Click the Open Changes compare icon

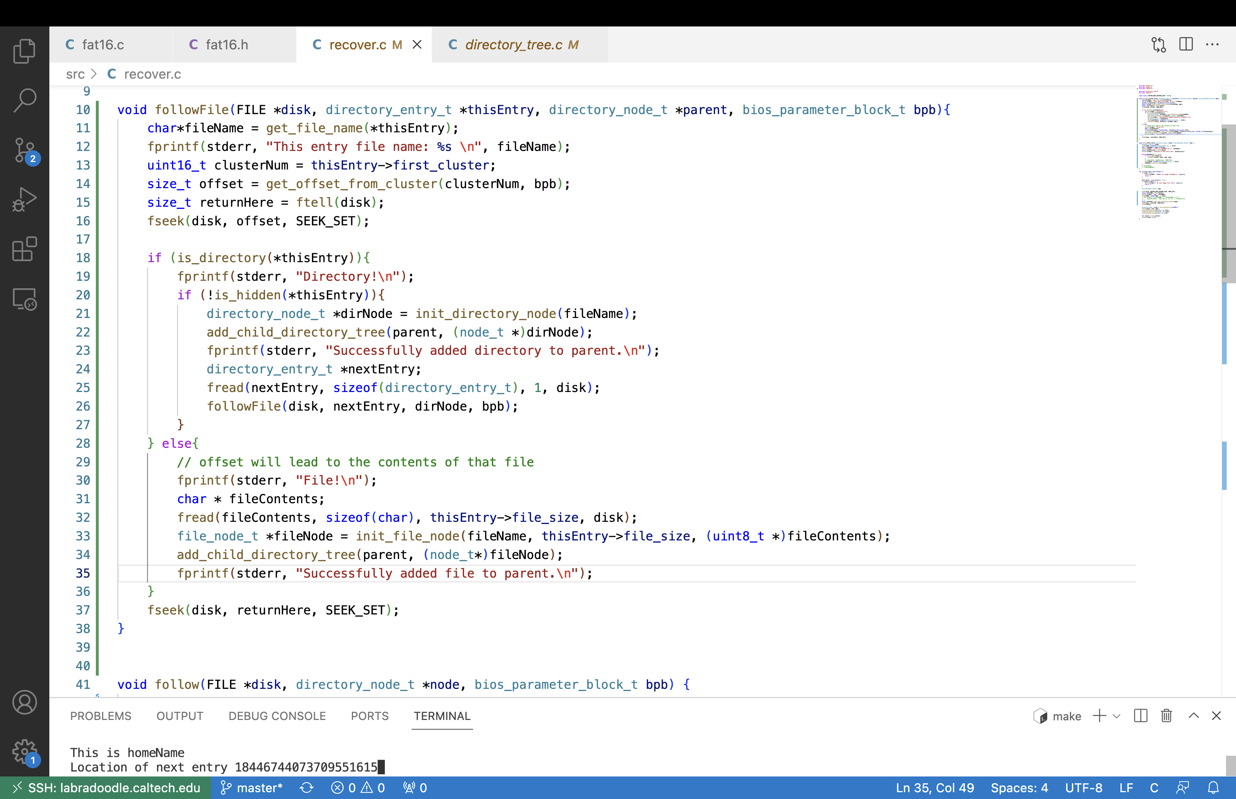(1158, 45)
